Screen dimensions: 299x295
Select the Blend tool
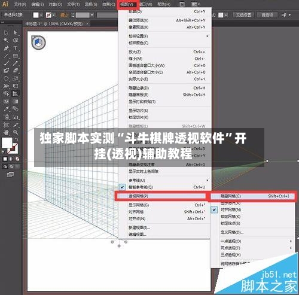pos(16,109)
